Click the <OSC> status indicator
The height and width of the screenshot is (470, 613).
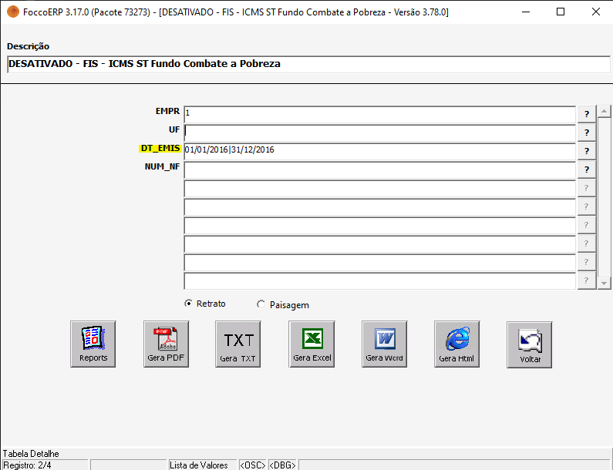(253, 465)
